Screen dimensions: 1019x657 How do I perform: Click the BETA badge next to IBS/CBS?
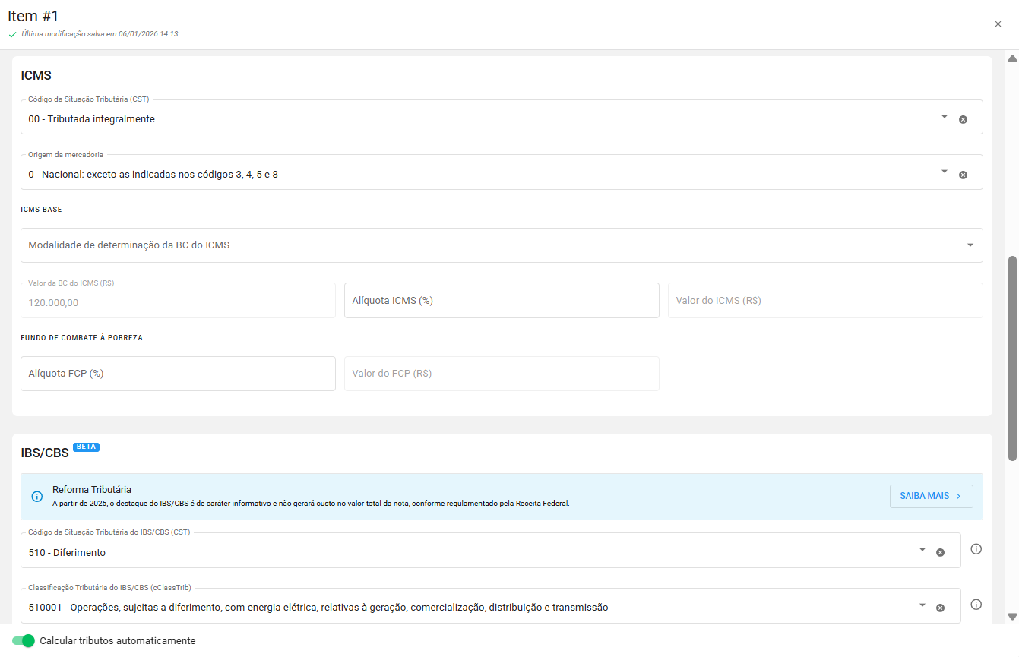click(86, 447)
